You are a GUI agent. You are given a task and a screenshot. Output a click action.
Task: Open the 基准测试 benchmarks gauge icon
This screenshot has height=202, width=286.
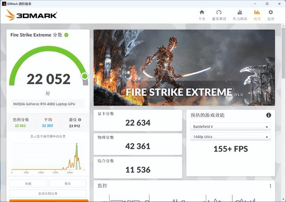pyautogui.click(x=219, y=12)
